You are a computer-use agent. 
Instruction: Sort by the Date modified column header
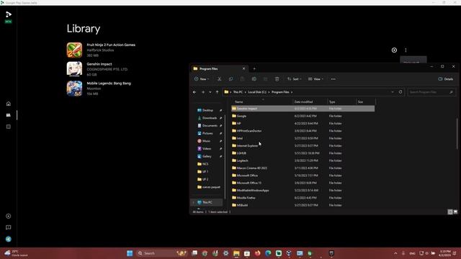310,102
